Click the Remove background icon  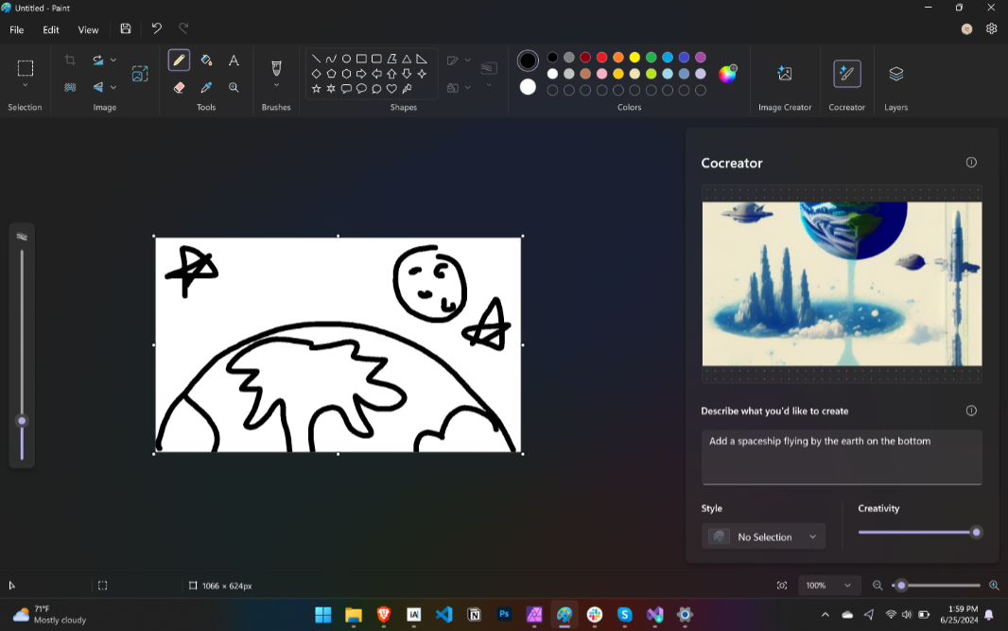click(70, 87)
